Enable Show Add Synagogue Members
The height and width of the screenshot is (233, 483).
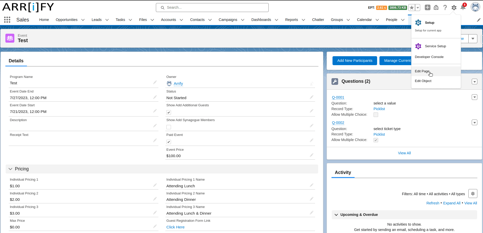click(168, 127)
